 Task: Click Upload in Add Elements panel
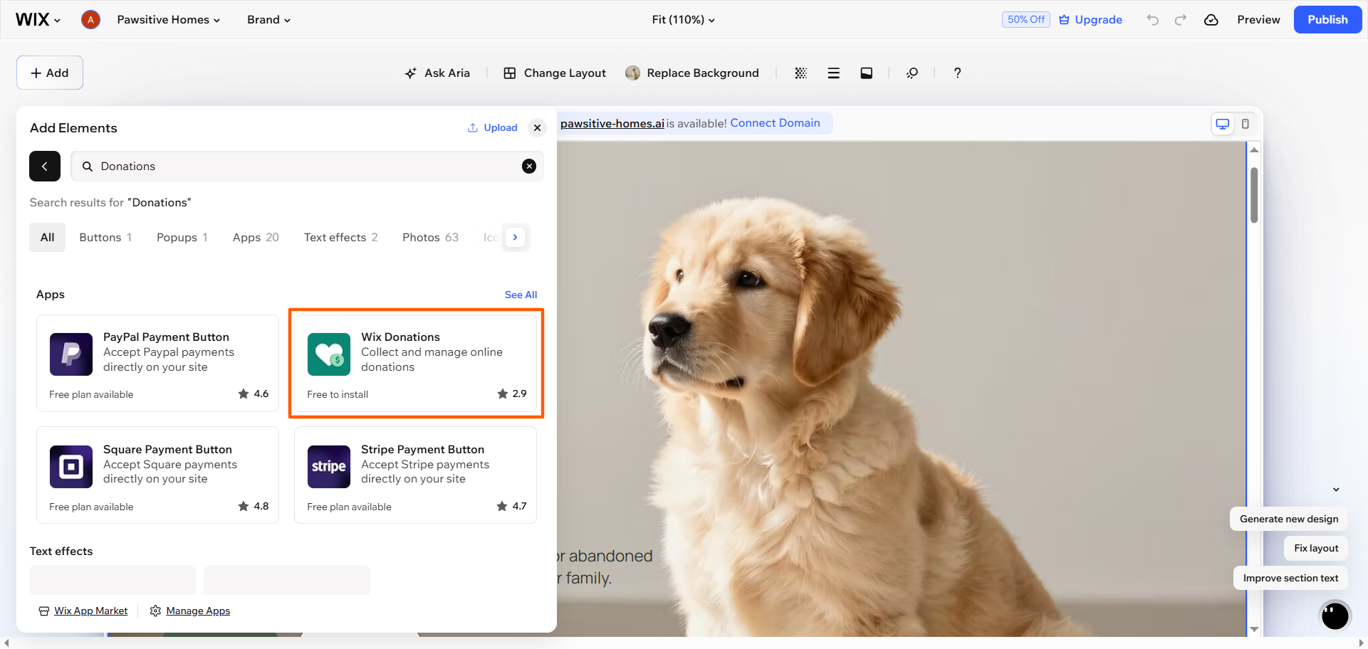click(x=492, y=127)
